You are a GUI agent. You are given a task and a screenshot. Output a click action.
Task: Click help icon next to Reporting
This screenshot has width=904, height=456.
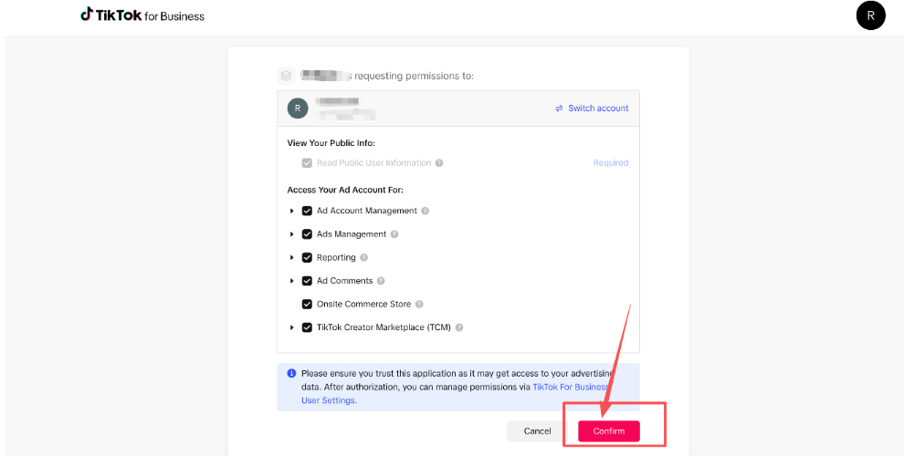point(364,258)
